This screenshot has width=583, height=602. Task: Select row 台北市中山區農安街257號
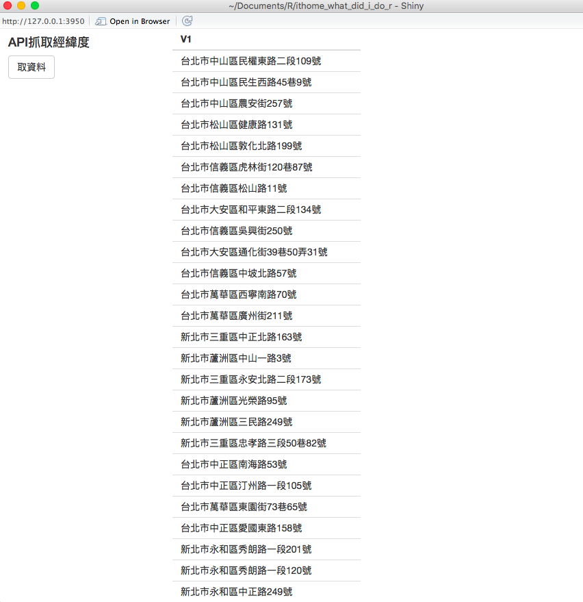pyautogui.click(x=267, y=103)
